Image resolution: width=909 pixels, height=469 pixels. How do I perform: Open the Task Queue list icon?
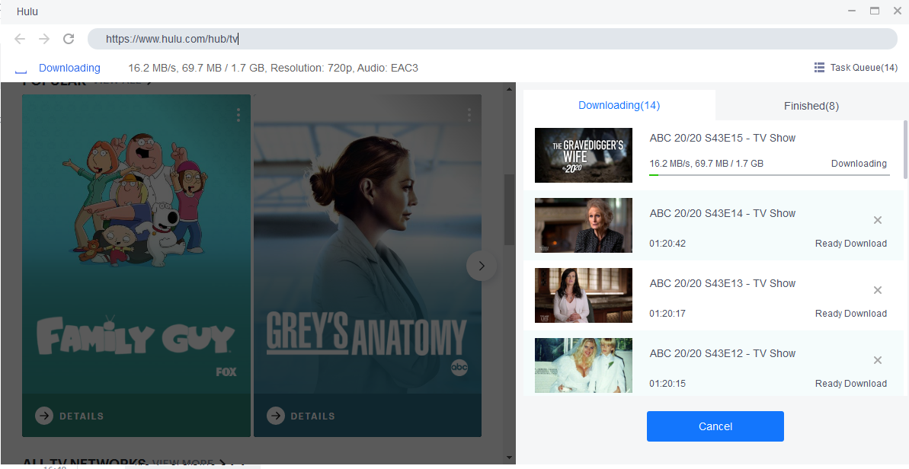tap(819, 68)
